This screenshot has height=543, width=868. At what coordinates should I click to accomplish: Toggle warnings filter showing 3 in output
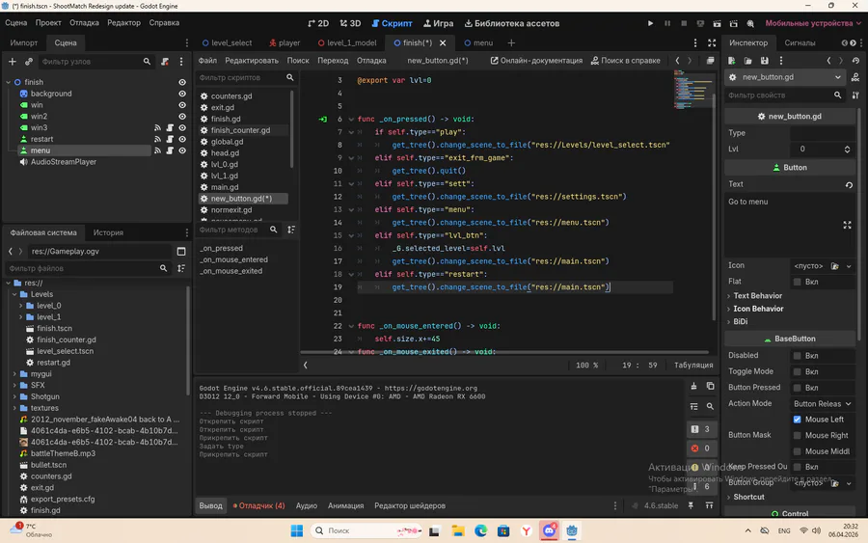(x=701, y=429)
